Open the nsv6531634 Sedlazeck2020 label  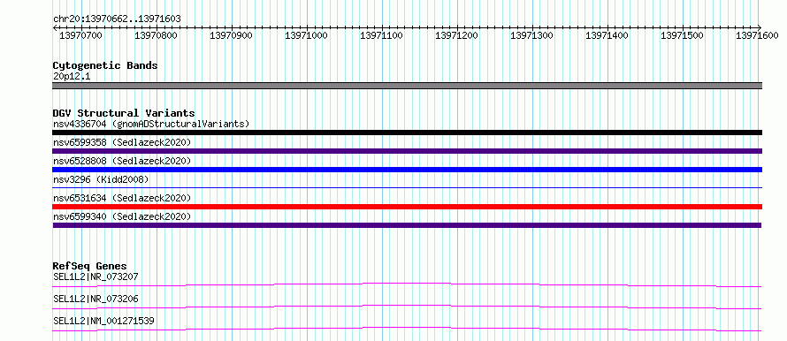(x=122, y=198)
